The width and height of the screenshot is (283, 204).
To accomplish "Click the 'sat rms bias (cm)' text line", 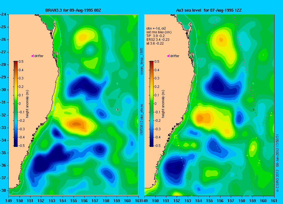I will 159,32.
